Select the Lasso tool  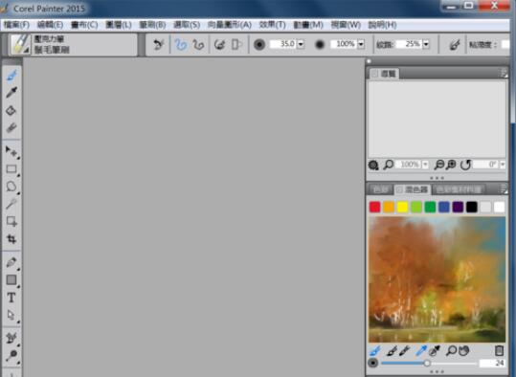(x=11, y=187)
